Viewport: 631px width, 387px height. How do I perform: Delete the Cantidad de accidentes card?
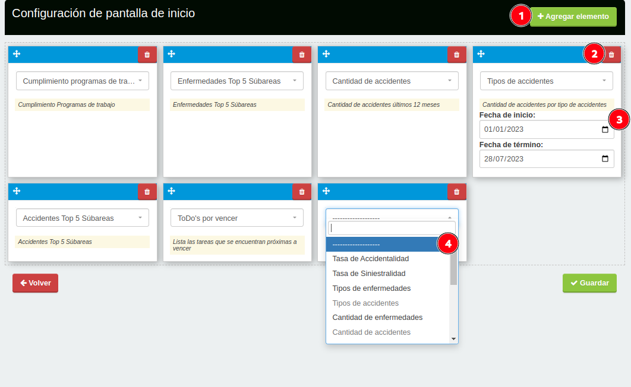coord(457,55)
